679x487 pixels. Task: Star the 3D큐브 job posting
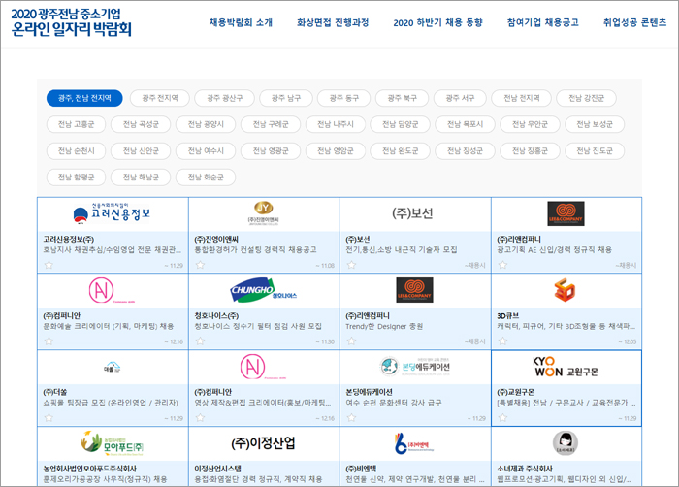tap(502, 341)
